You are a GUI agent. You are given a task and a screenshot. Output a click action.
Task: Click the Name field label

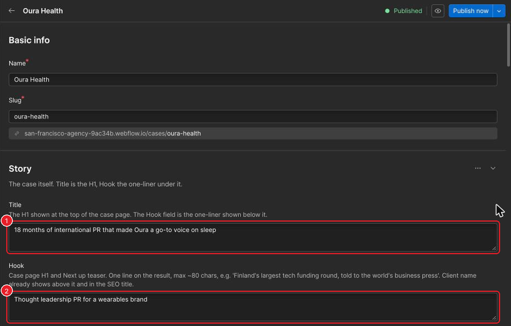pyautogui.click(x=17, y=63)
